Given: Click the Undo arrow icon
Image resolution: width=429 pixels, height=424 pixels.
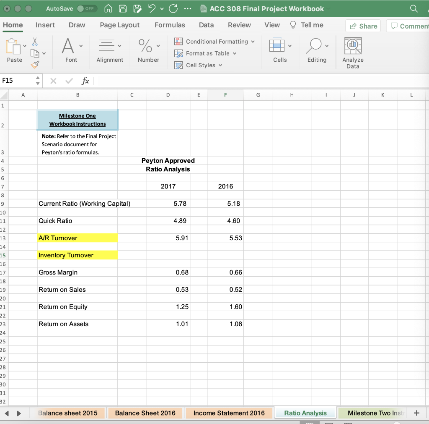Looking at the screenshot, I should click(x=152, y=8).
